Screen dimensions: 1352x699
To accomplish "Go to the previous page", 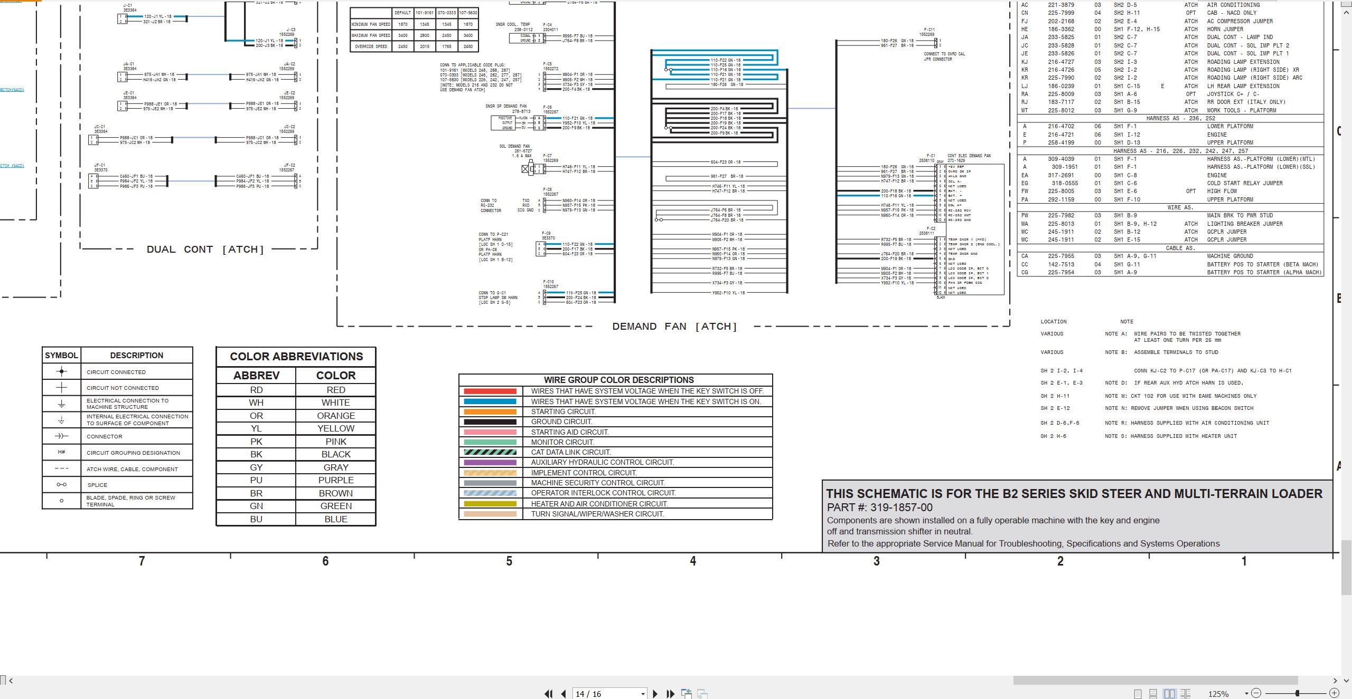I will click(x=564, y=694).
